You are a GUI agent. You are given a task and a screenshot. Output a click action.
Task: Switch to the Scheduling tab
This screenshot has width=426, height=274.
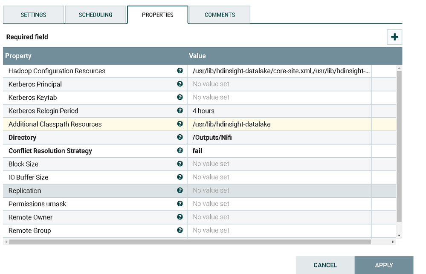96,14
